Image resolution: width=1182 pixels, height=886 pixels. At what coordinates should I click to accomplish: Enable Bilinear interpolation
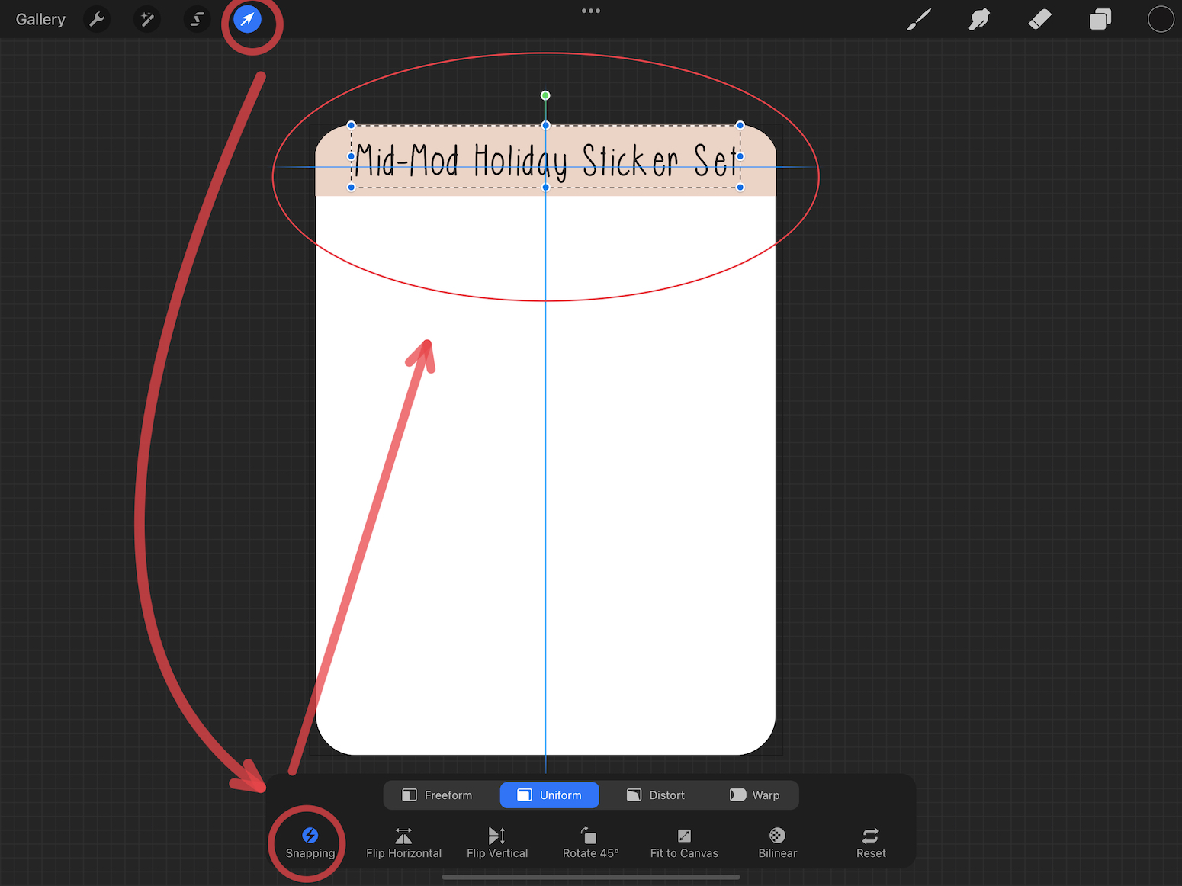776,842
